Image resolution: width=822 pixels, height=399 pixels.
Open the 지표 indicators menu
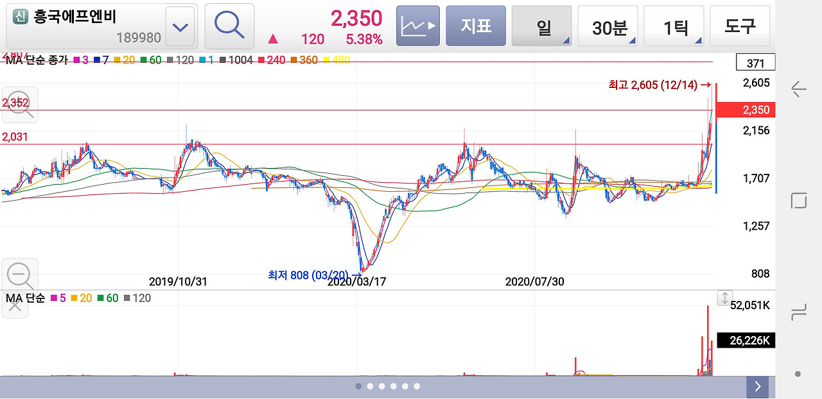click(476, 26)
